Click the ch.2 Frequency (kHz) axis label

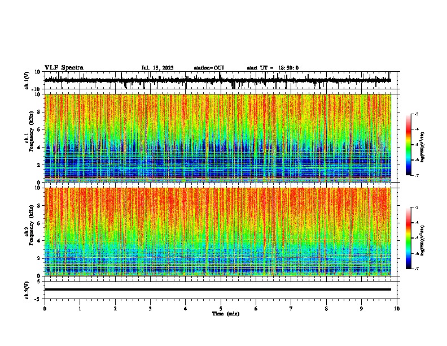pos(29,225)
